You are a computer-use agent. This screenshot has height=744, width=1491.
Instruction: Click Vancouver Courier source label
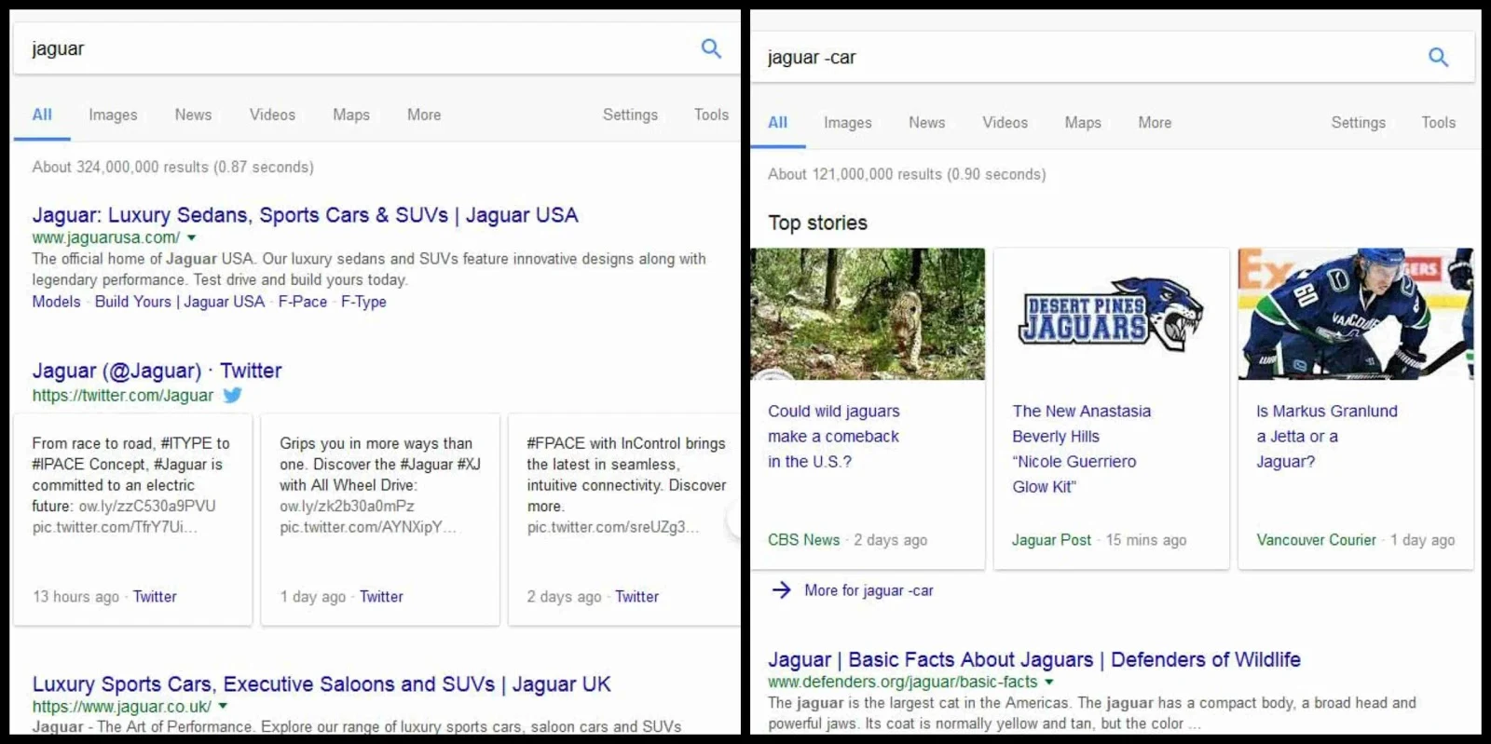1316,540
